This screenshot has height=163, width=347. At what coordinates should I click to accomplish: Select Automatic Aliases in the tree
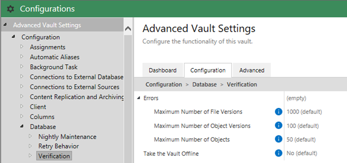point(55,57)
